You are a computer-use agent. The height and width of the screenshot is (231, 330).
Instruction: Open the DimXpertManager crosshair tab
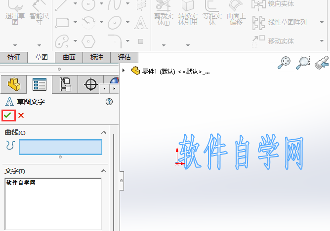91,84
